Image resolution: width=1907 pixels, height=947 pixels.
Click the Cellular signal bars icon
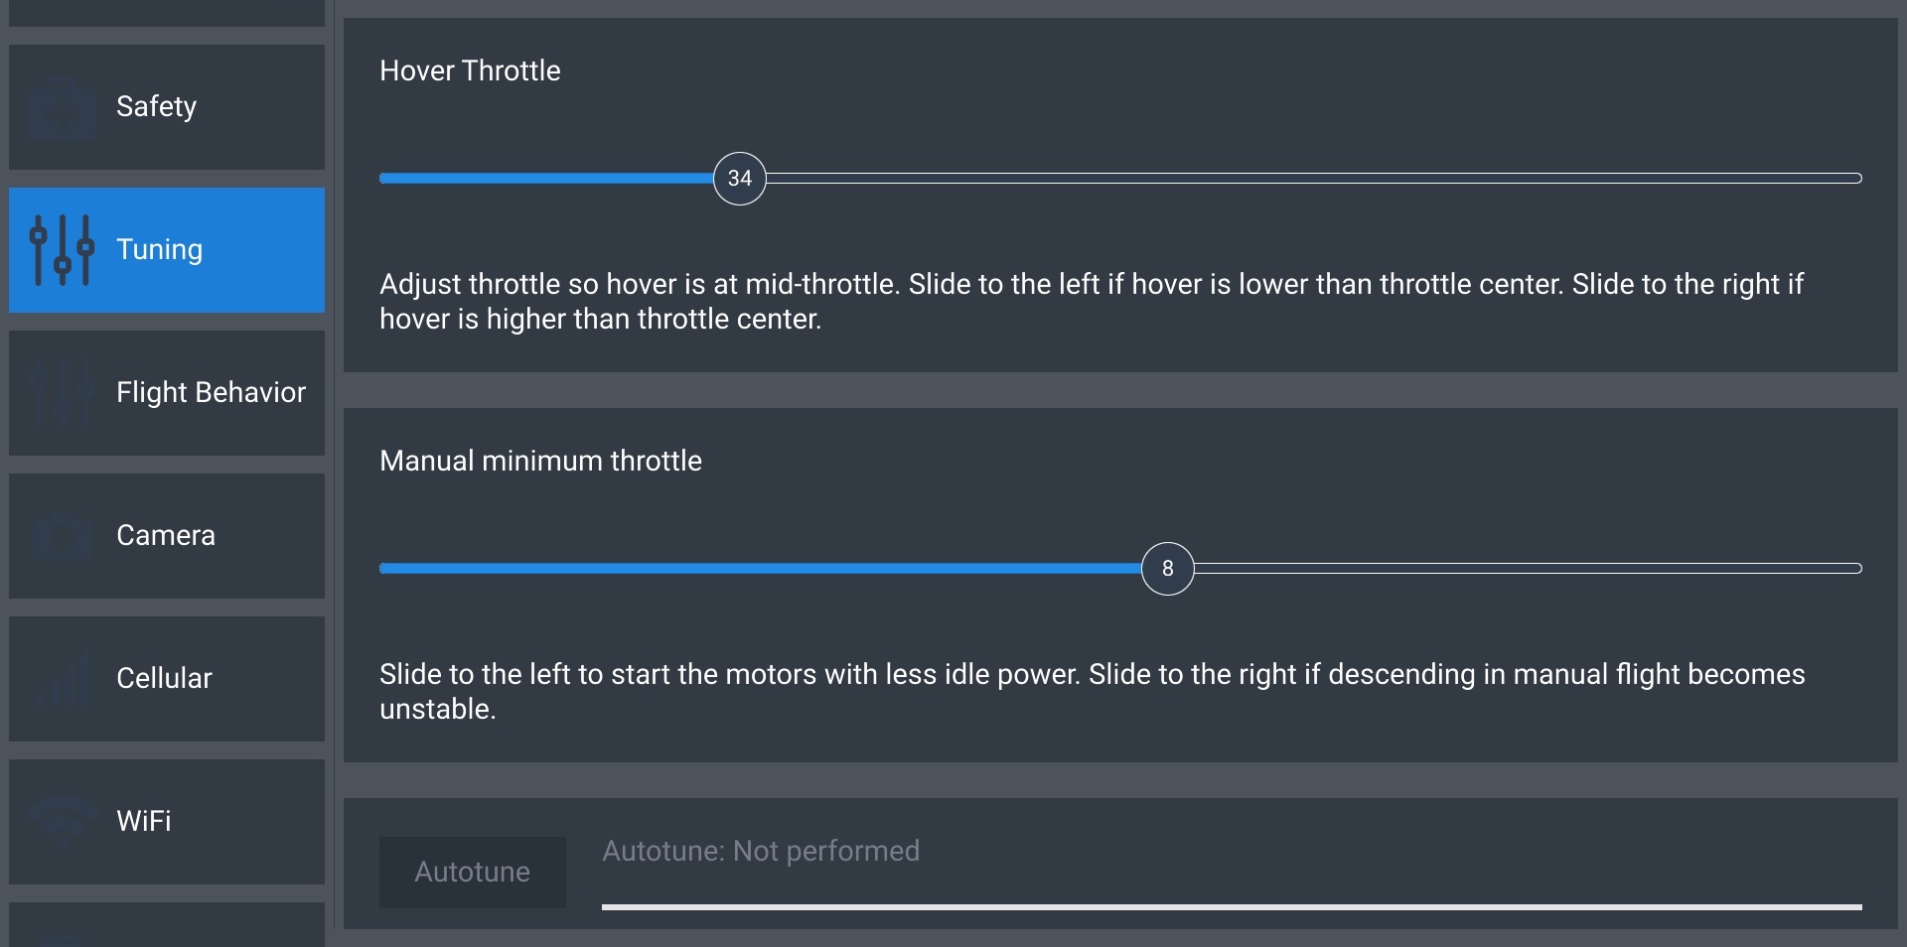click(x=62, y=679)
